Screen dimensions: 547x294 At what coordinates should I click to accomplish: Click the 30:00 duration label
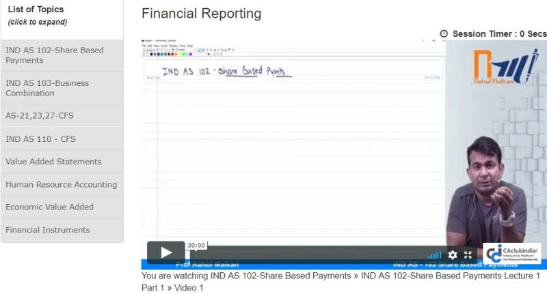click(196, 246)
